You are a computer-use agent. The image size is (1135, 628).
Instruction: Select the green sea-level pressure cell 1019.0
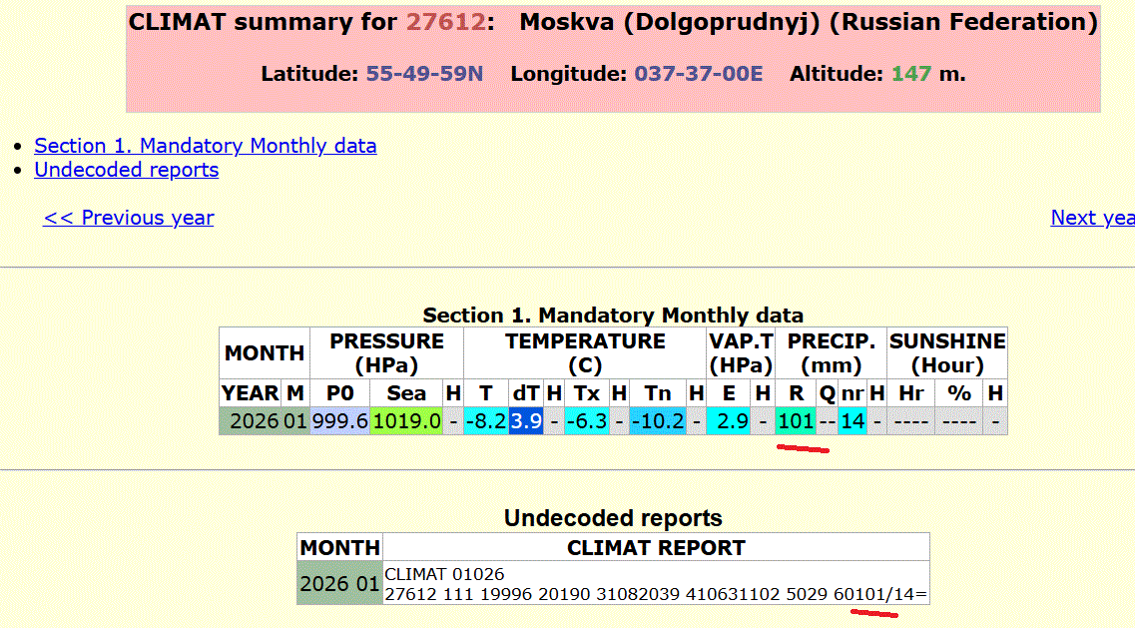click(x=406, y=421)
